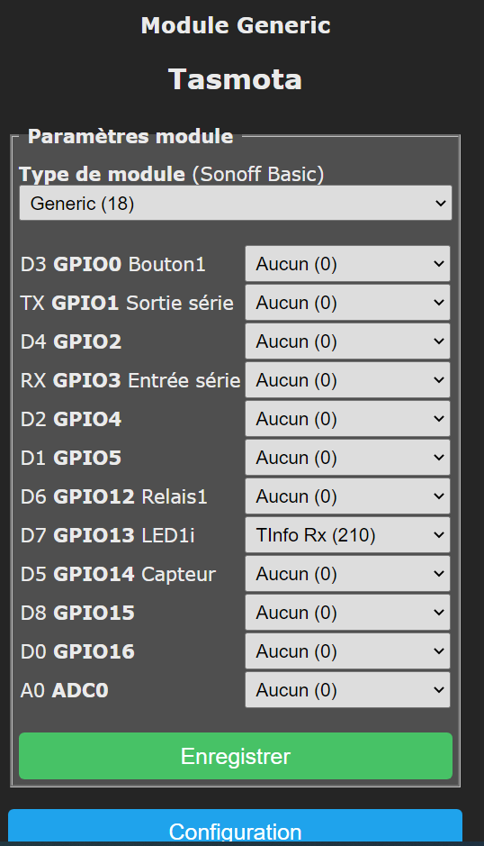Click the green Enregistrer button
Image resolution: width=484 pixels, height=846 pixels.
pyautogui.click(x=236, y=756)
